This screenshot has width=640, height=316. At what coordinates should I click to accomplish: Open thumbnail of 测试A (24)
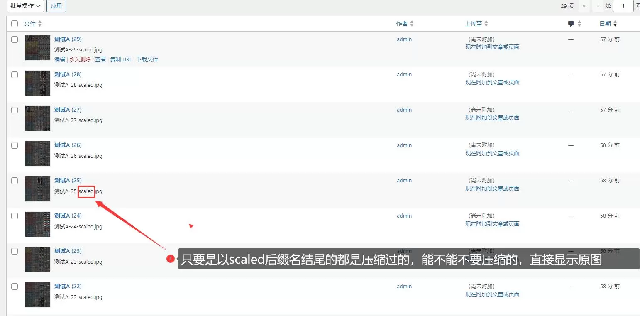[x=38, y=224]
